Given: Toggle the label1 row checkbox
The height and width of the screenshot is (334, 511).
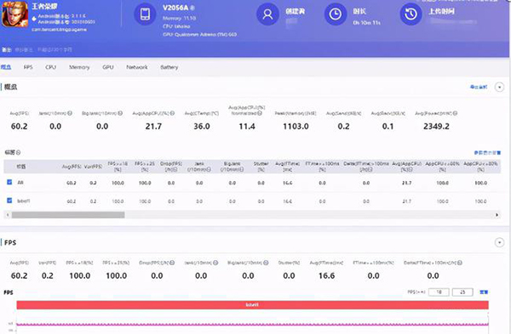Looking at the screenshot, I should point(9,201).
